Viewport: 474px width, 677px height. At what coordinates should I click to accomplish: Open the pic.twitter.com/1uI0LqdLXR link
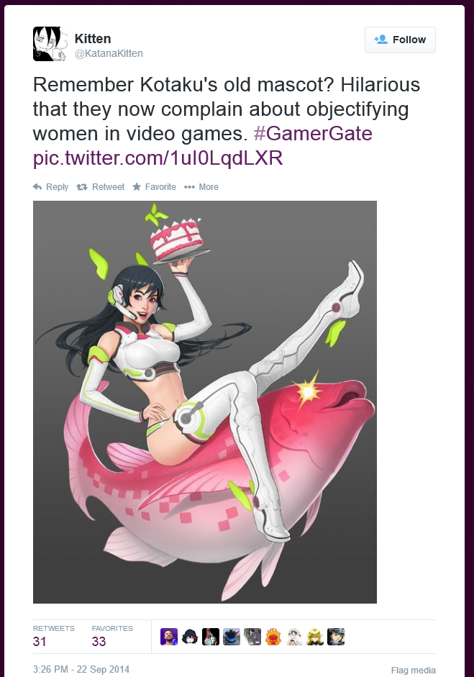click(158, 158)
